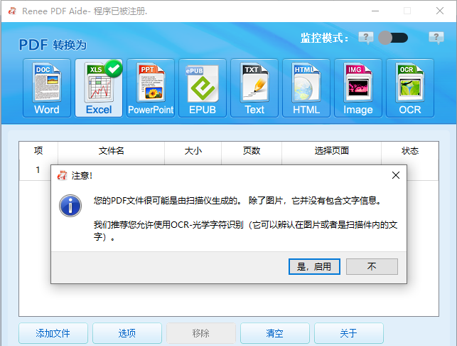The height and width of the screenshot is (346, 457).
Task: Open the OCR format icon
Action: pyautogui.click(x=410, y=88)
